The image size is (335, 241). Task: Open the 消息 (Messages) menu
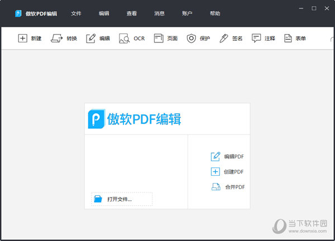pyautogui.click(x=160, y=13)
